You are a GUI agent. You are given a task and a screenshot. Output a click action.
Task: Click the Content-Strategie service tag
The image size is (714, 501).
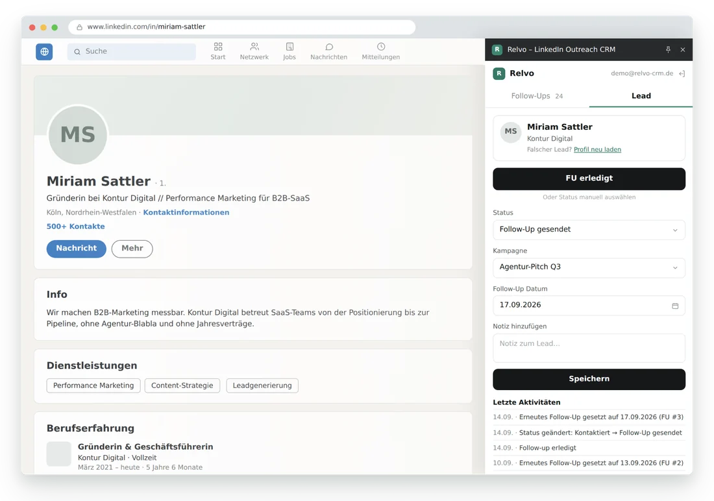pos(182,385)
